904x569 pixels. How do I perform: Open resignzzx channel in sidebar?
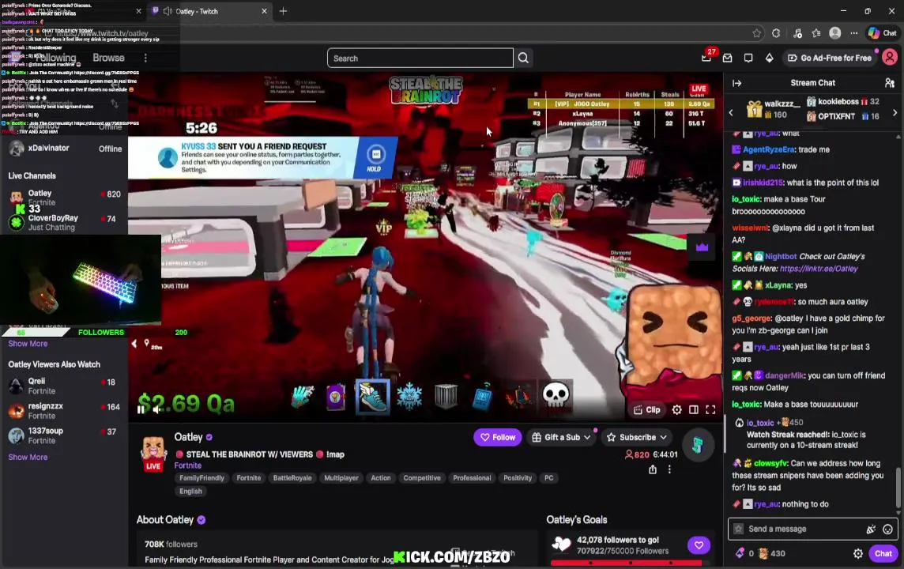64,410
